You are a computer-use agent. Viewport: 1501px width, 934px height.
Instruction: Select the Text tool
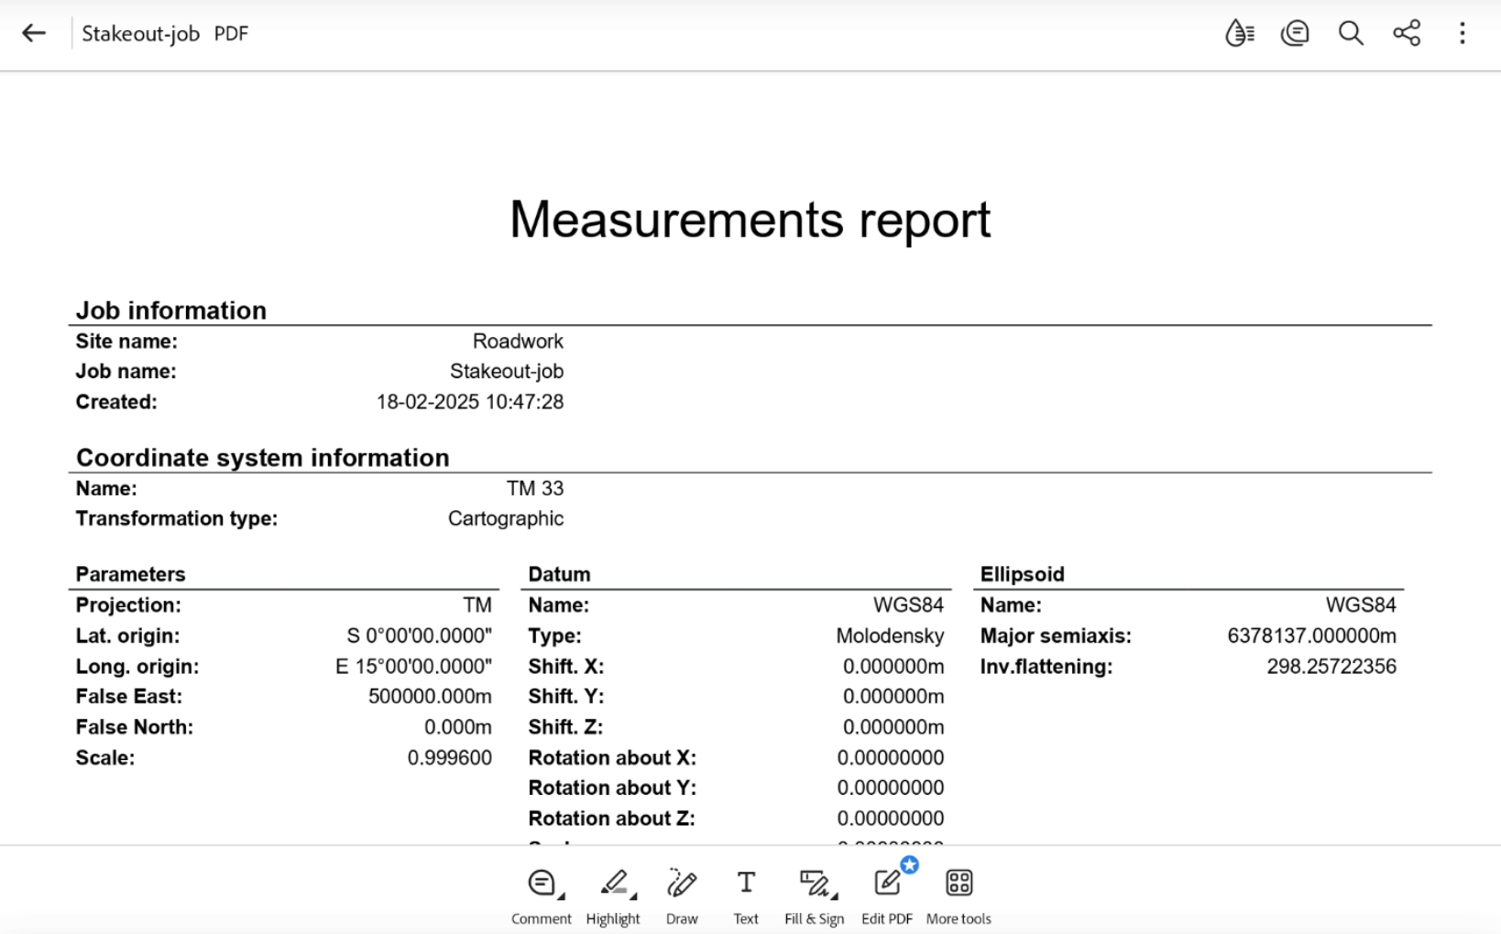point(746,884)
